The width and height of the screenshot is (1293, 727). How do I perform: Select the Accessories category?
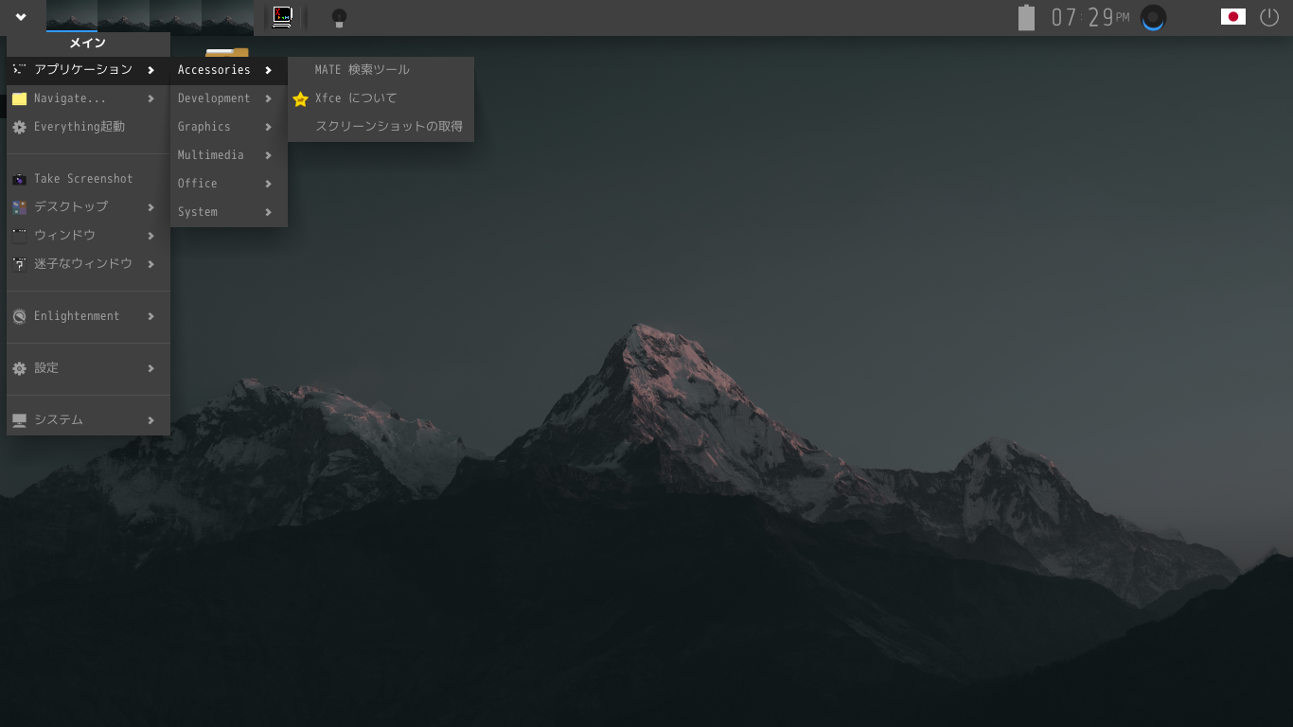click(x=229, y=70)
